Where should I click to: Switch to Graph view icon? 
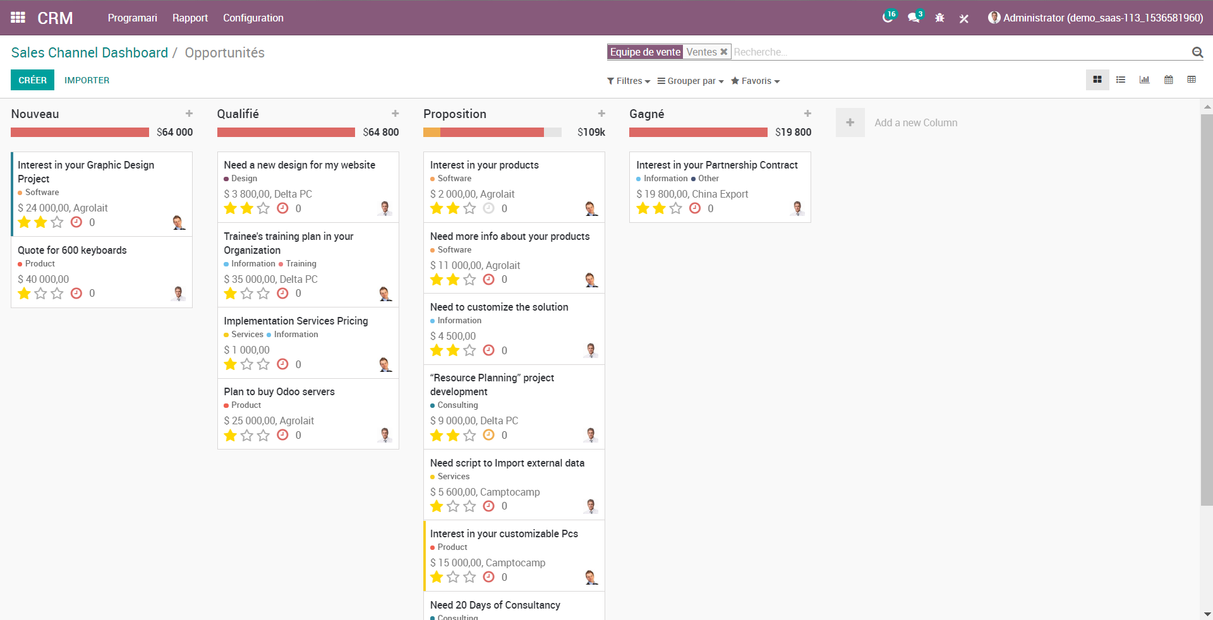[1144, 80]
